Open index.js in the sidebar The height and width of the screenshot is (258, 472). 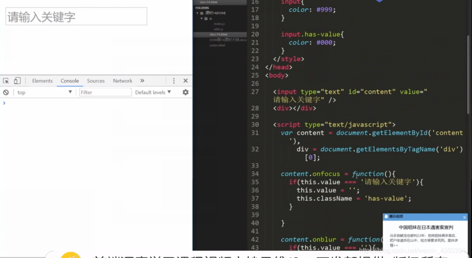219,24
